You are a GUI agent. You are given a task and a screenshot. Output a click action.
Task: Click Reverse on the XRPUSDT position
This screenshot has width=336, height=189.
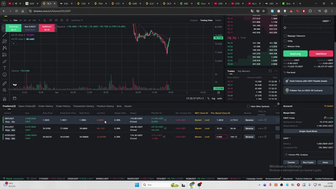(249, 120)
